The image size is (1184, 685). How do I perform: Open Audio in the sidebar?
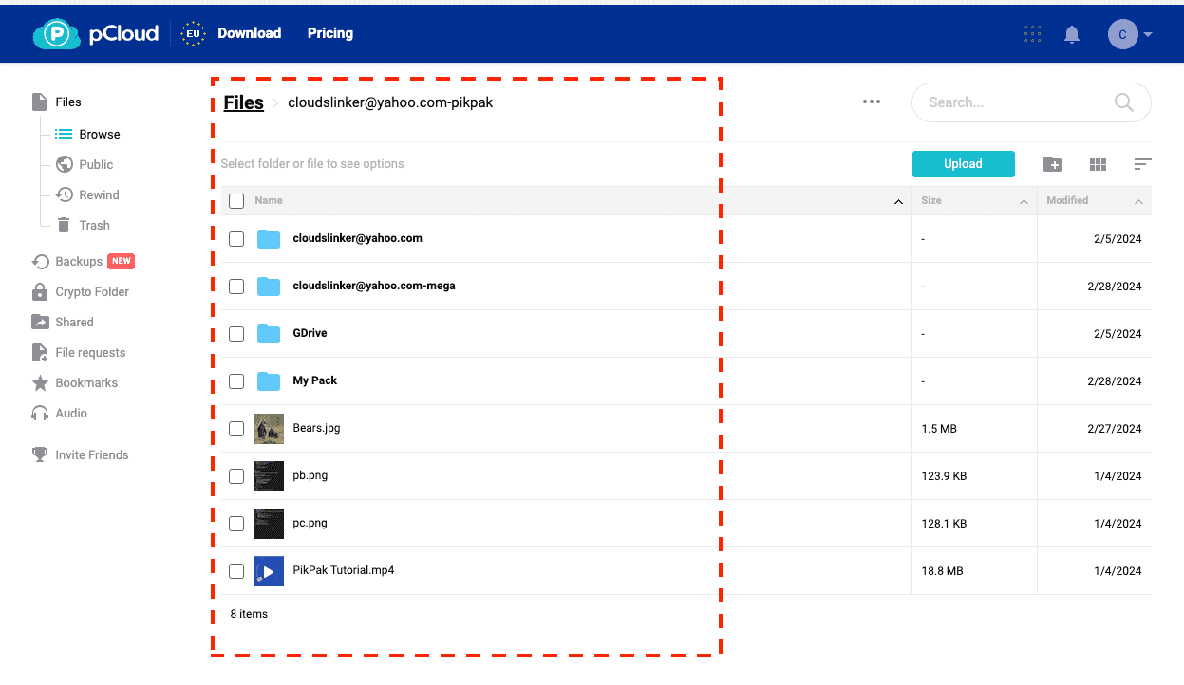tap(59, 413)
